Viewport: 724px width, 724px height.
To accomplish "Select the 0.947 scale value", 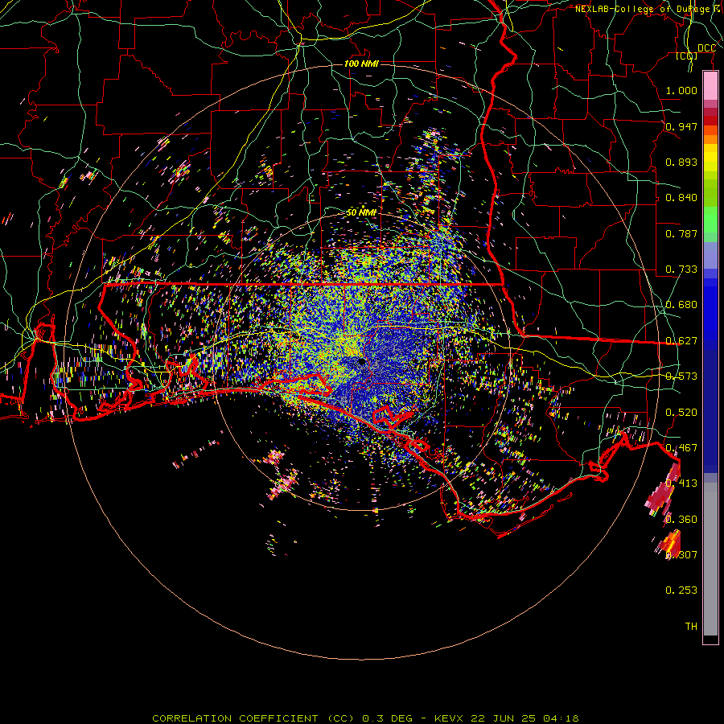I will click(x=681, y=126).
